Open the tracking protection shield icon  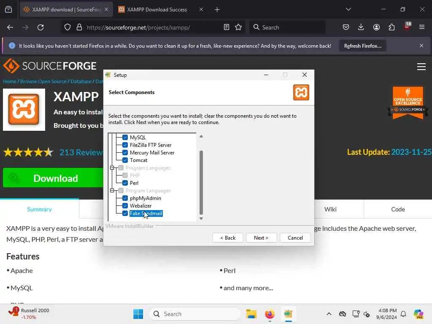pyautogui.click(x=67, y=27)
